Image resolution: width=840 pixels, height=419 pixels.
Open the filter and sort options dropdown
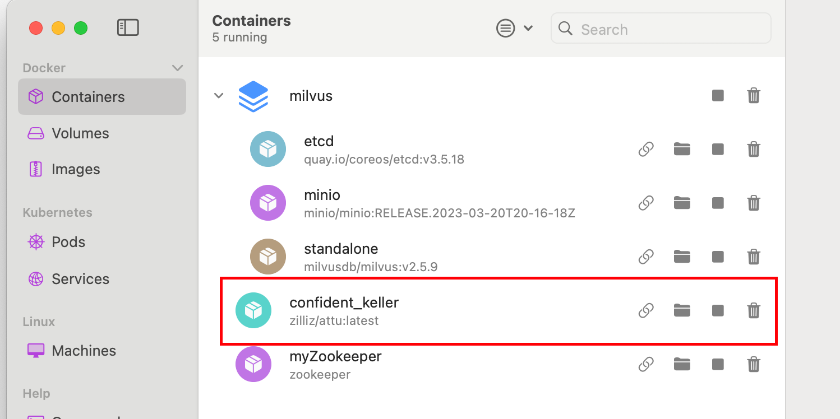click(x=514, y=28)
